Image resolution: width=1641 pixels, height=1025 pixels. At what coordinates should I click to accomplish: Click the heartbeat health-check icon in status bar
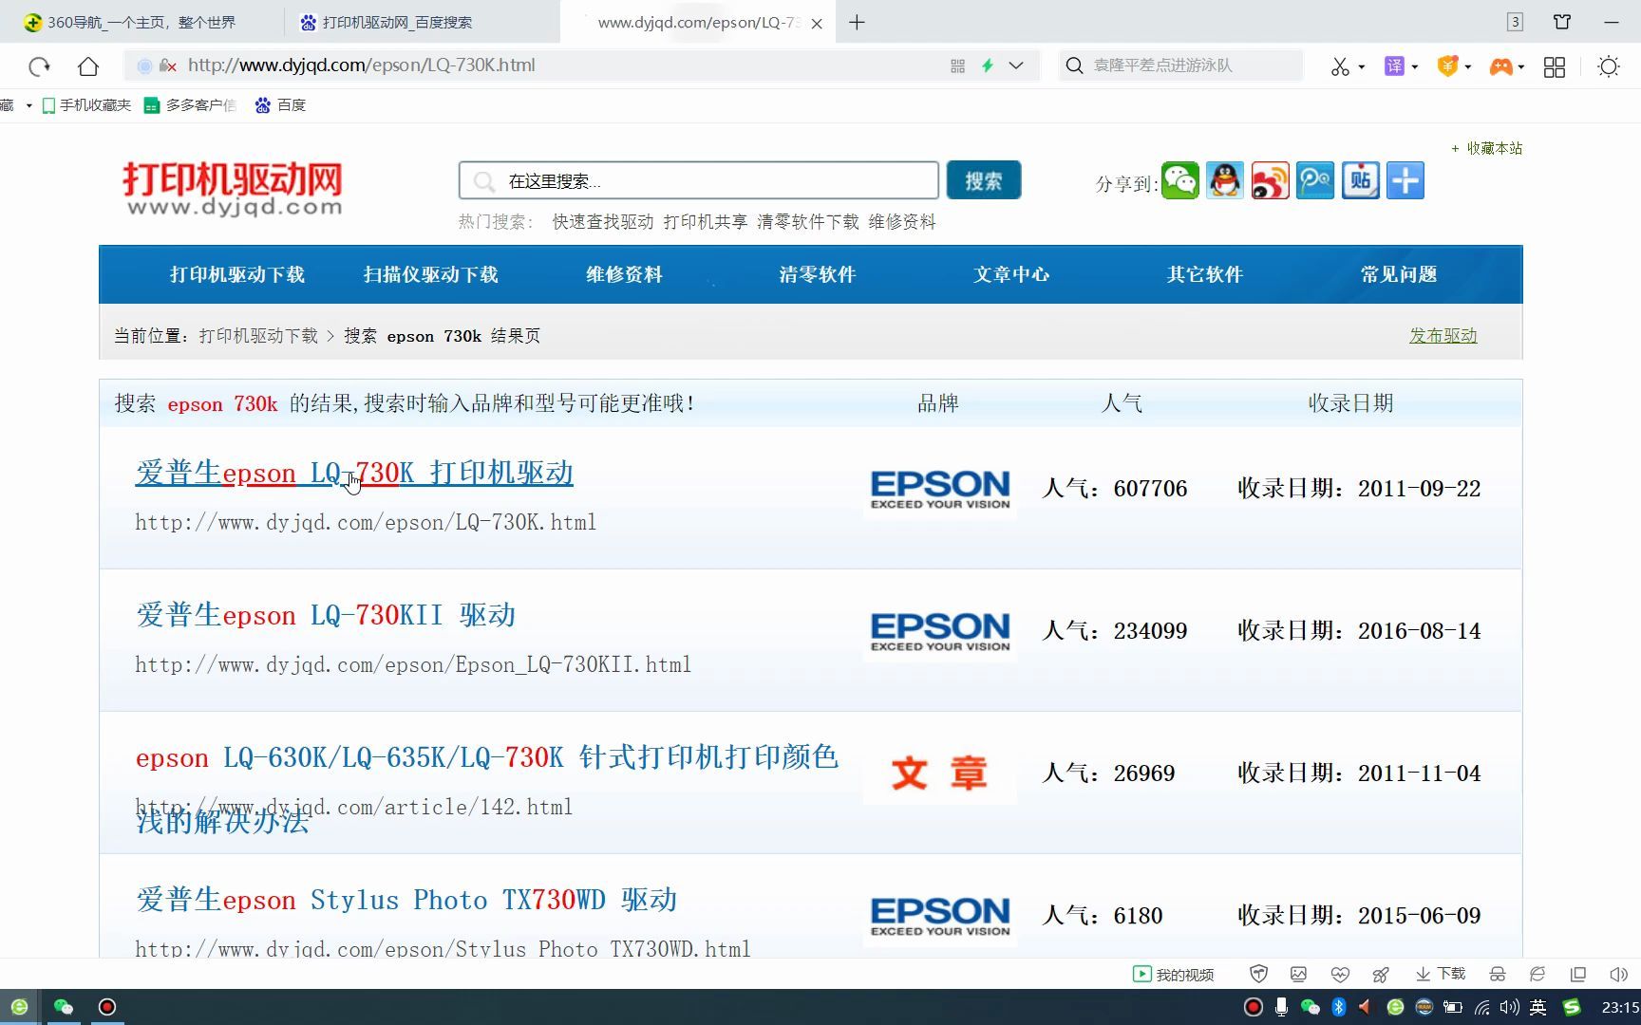click(1340, 975)
